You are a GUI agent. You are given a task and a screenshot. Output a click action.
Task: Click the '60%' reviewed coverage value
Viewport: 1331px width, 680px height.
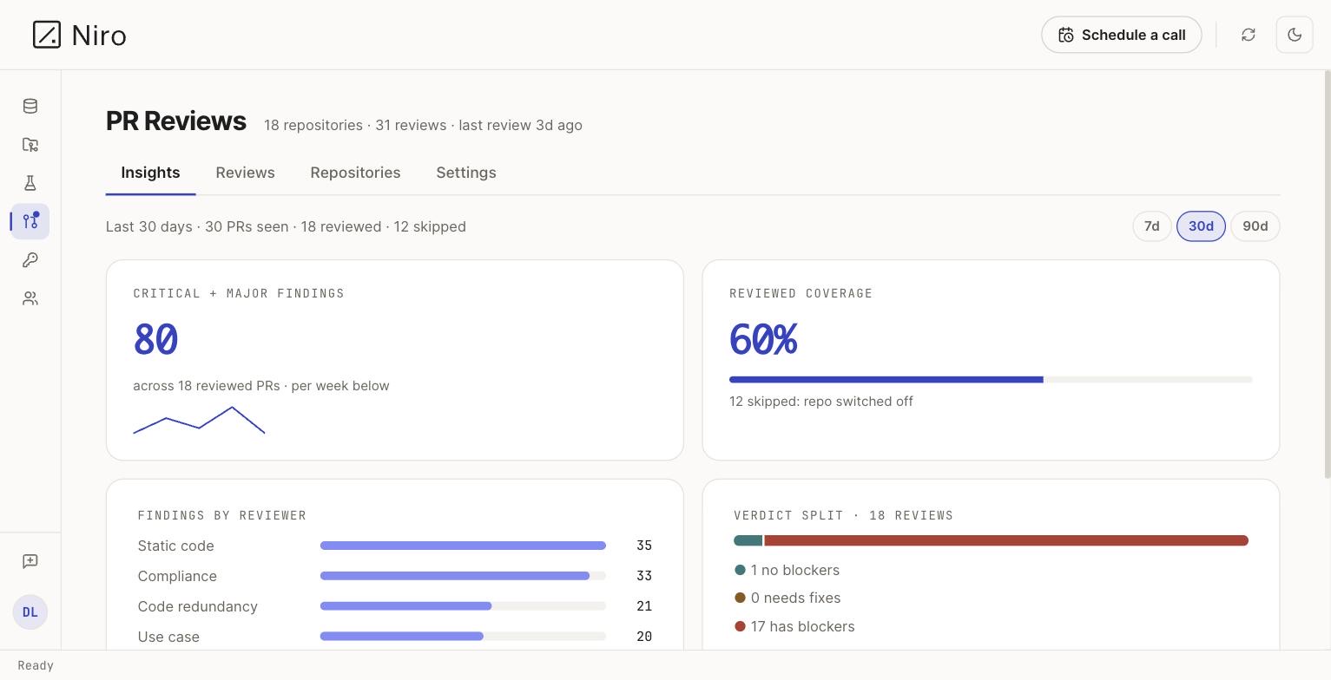763,339
